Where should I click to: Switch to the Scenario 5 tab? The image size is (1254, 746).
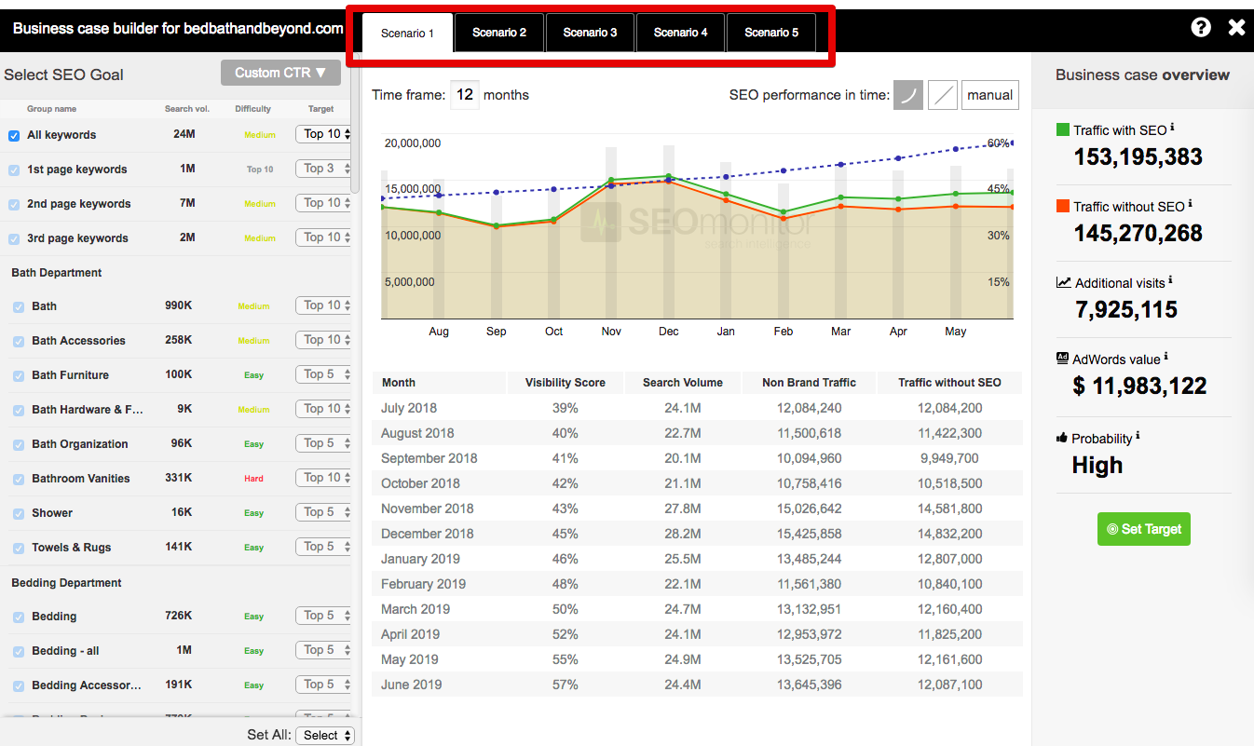tap(770, 33)
